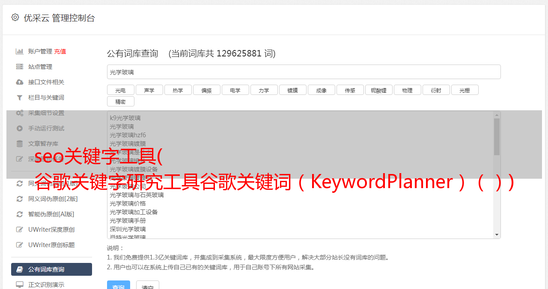Select k9光学玻璃 in the results list

[125, 118]
